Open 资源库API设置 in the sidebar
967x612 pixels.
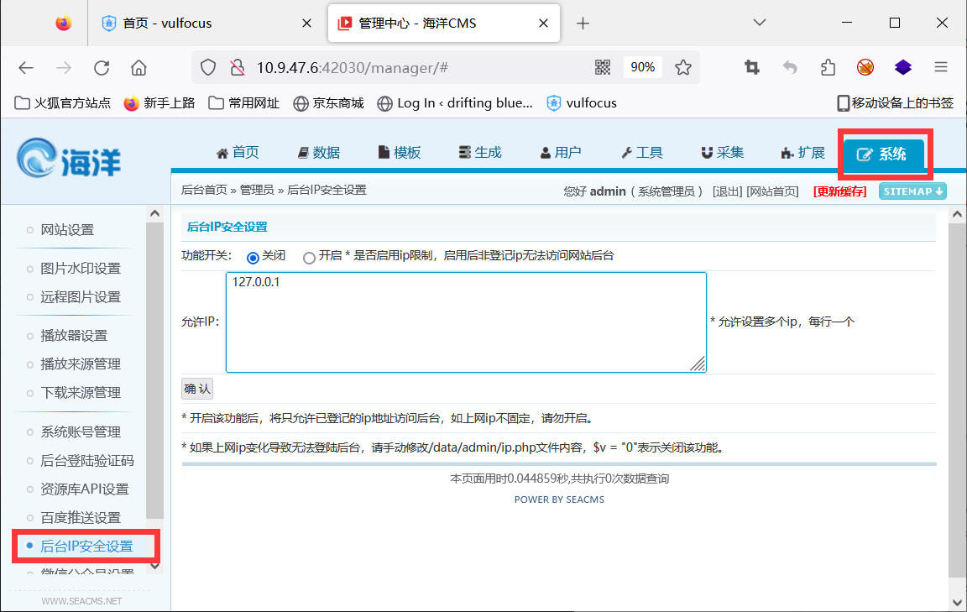[x=85, y=489]
